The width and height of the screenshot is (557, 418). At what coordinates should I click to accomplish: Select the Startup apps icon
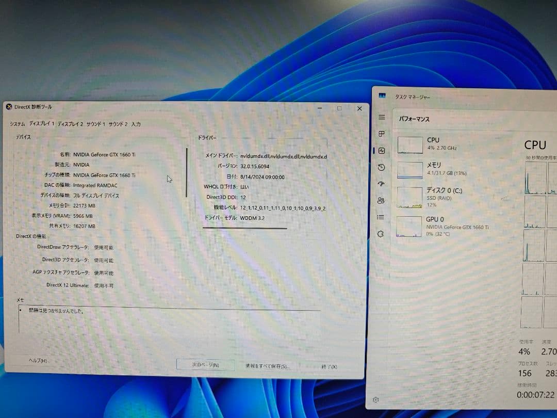click(381, 184)
